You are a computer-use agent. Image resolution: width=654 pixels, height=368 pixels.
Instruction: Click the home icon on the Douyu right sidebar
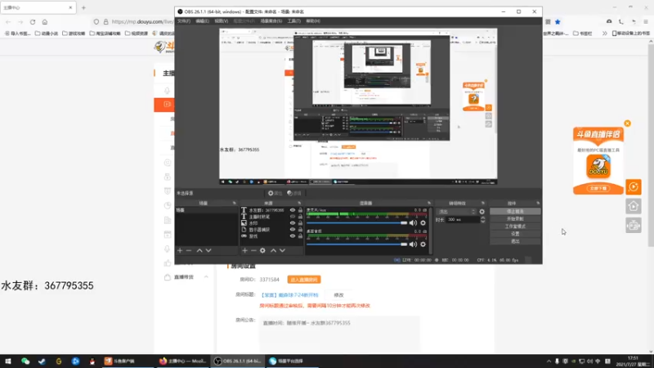(x=633, y=206)
